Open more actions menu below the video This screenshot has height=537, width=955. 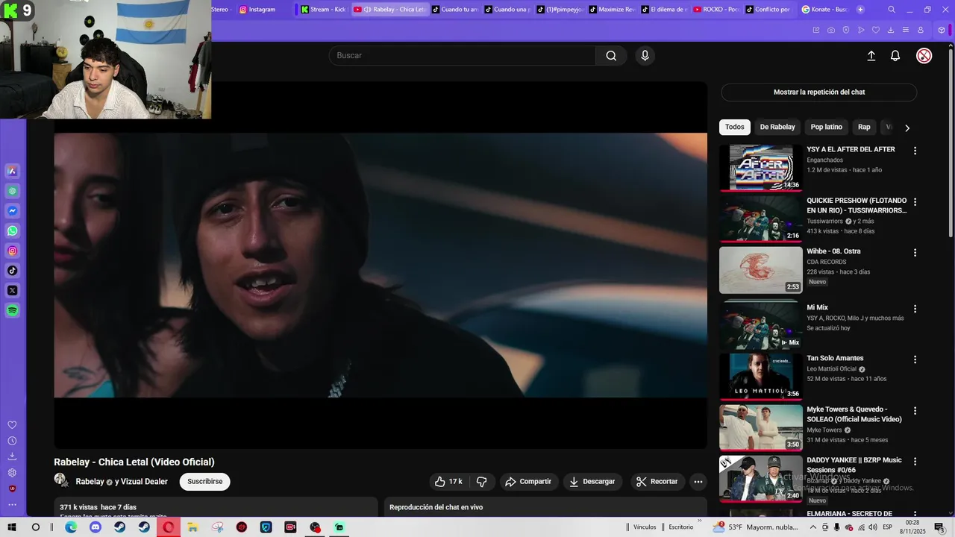tap(698, 482)
